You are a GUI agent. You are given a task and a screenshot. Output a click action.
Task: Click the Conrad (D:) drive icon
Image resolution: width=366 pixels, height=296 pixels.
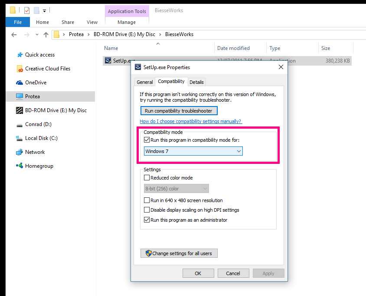[20, 125]
